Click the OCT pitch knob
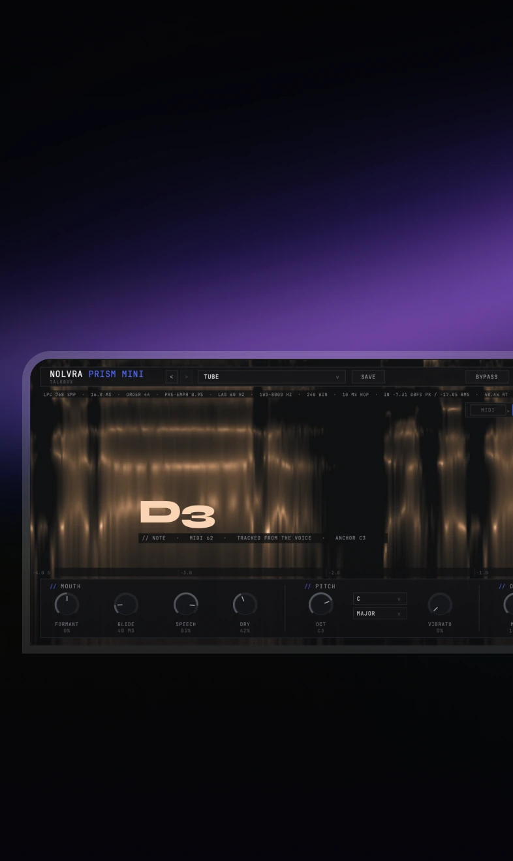 point(320,604)
